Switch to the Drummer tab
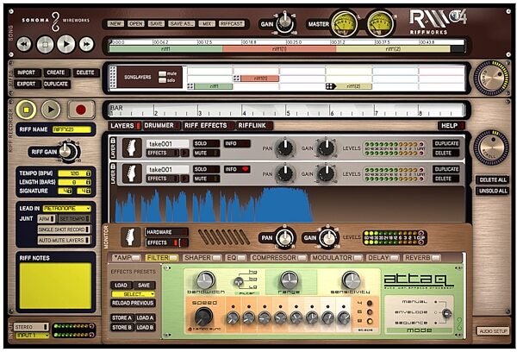Image resolution: width=517 pixels, height=352 pixels. click(162, 125)
